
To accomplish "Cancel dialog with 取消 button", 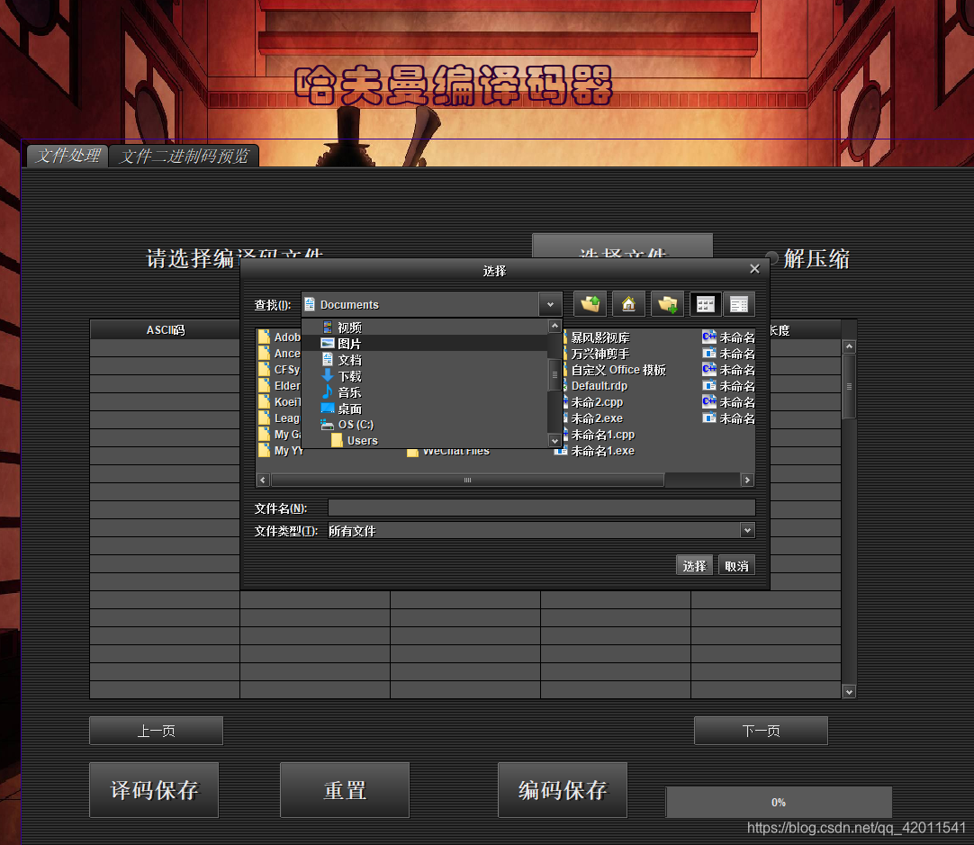I will (x=736, y=566).
